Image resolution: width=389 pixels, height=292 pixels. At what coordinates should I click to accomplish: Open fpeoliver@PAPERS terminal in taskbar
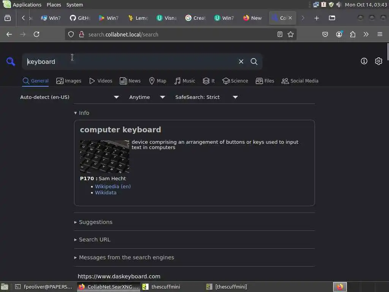44,287
